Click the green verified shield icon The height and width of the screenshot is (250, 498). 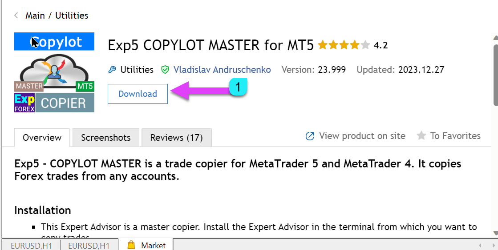pyautogui.click(x=165, y=70)
